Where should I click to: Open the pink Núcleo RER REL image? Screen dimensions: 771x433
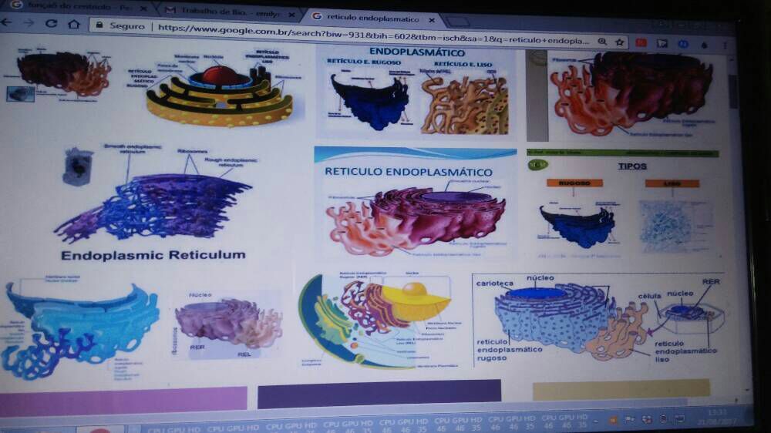pos(228,324)
